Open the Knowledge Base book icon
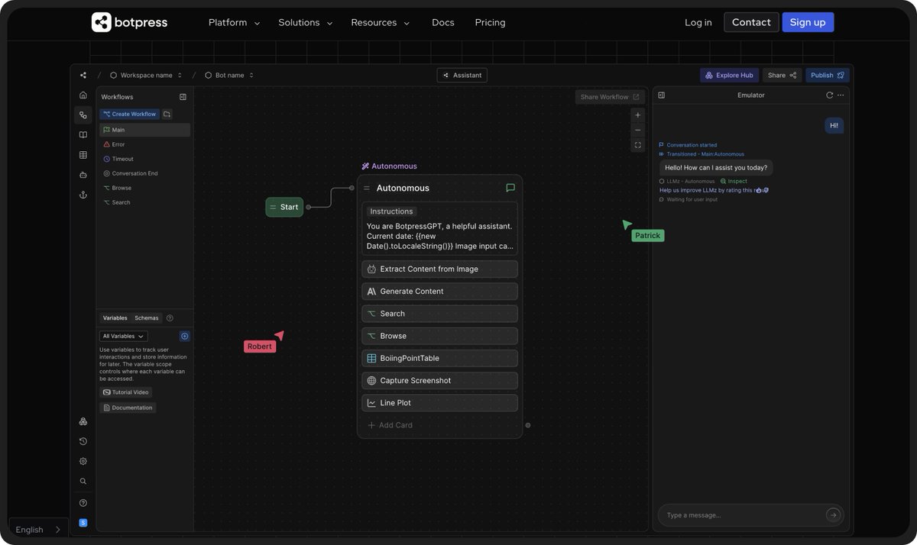 point(83,134)
